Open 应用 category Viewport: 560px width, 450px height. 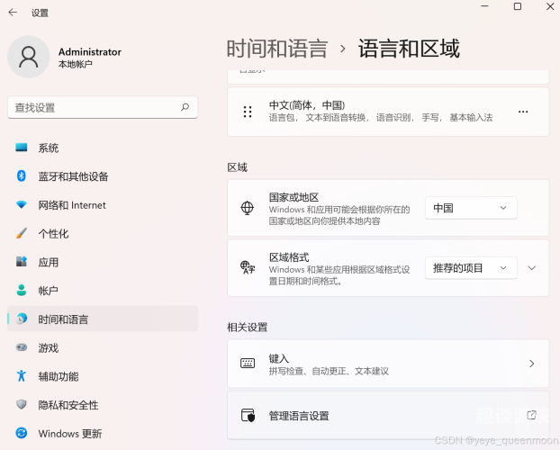pos(103,262)
